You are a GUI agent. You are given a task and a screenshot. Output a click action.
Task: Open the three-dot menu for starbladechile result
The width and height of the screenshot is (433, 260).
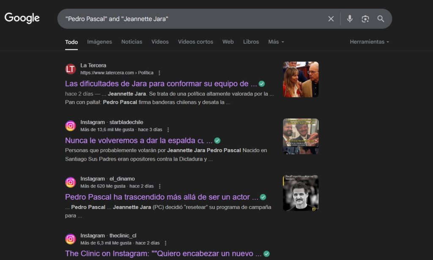[168, 130]
